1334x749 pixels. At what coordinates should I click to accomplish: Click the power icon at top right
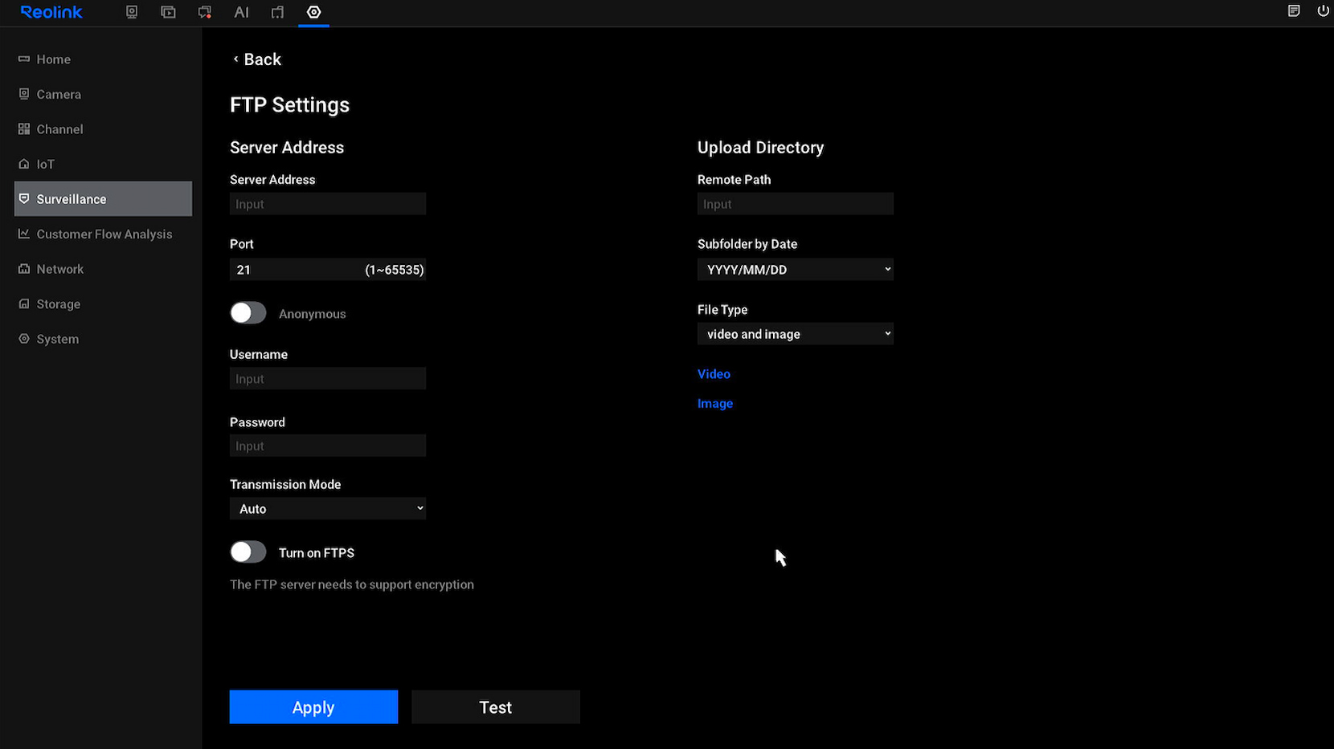coord(1323,11)
